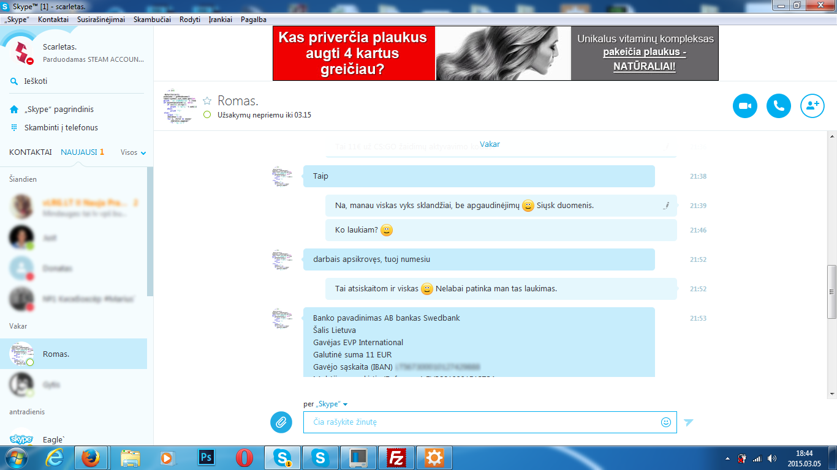Open the Rodyti menu
The image size is (837, 470).
coord(190,20)
